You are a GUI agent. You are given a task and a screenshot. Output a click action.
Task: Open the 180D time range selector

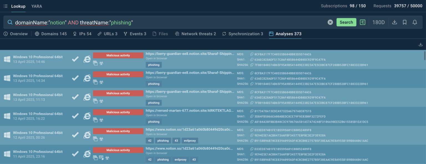(x=378, y=22)
